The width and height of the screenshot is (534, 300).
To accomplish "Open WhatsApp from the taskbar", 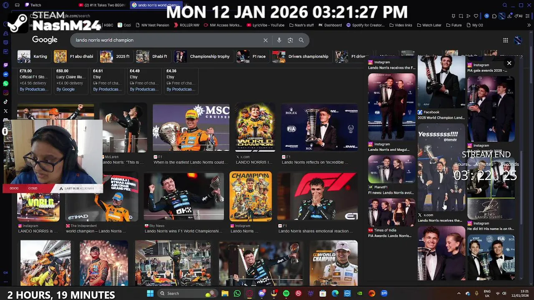I will click(x=237, y=293).
